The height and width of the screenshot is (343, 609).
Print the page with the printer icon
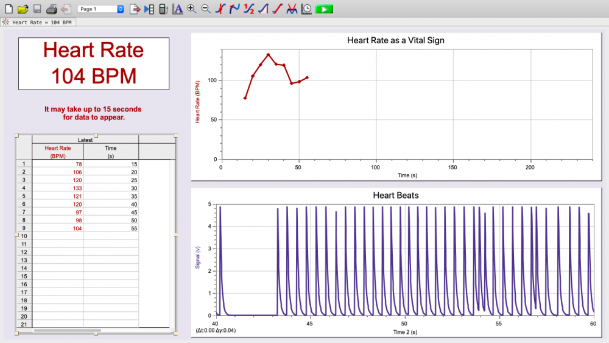tap(52, 9)
